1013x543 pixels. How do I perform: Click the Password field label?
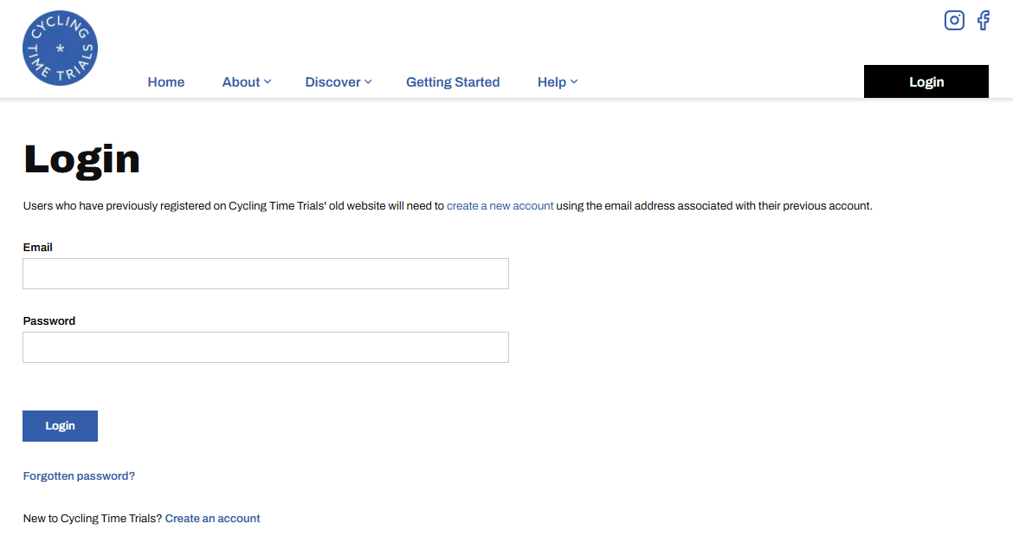pyautogui.click(x=49, y=321)
